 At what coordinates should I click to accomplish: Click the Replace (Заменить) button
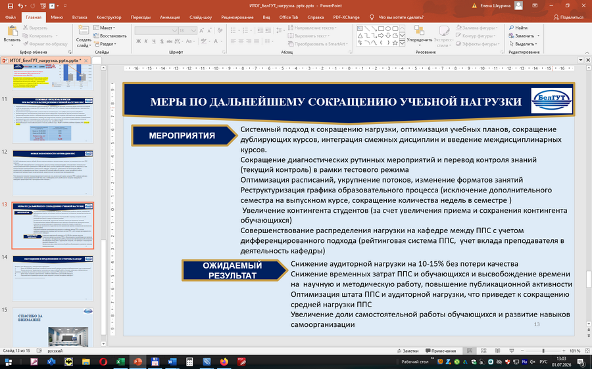524,36
